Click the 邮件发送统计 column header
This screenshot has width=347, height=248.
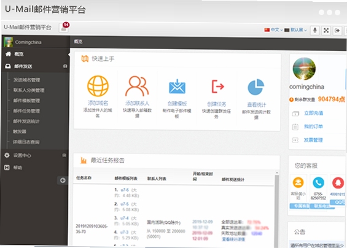233,179
